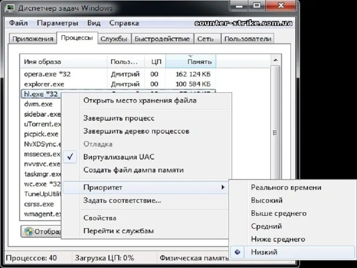Choose Перейти к службам
This screenshot has width=357, height=268.
click(x=118, y=231)
